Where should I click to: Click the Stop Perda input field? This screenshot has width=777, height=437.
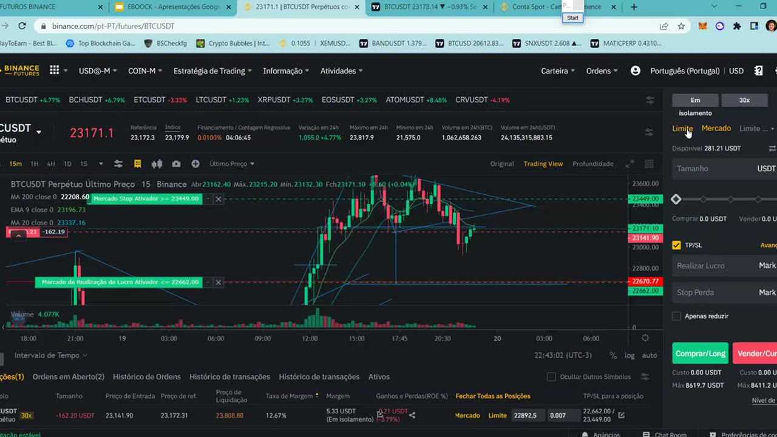point(725,293)
